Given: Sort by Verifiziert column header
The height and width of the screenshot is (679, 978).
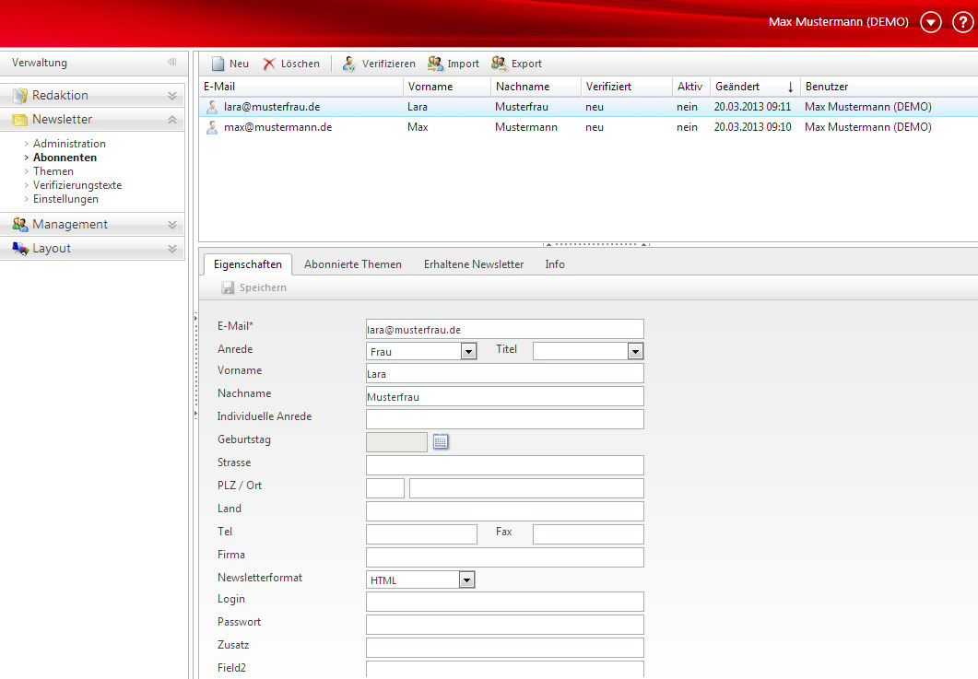Looking at the screenshot, I should click(x=627, y=87).
